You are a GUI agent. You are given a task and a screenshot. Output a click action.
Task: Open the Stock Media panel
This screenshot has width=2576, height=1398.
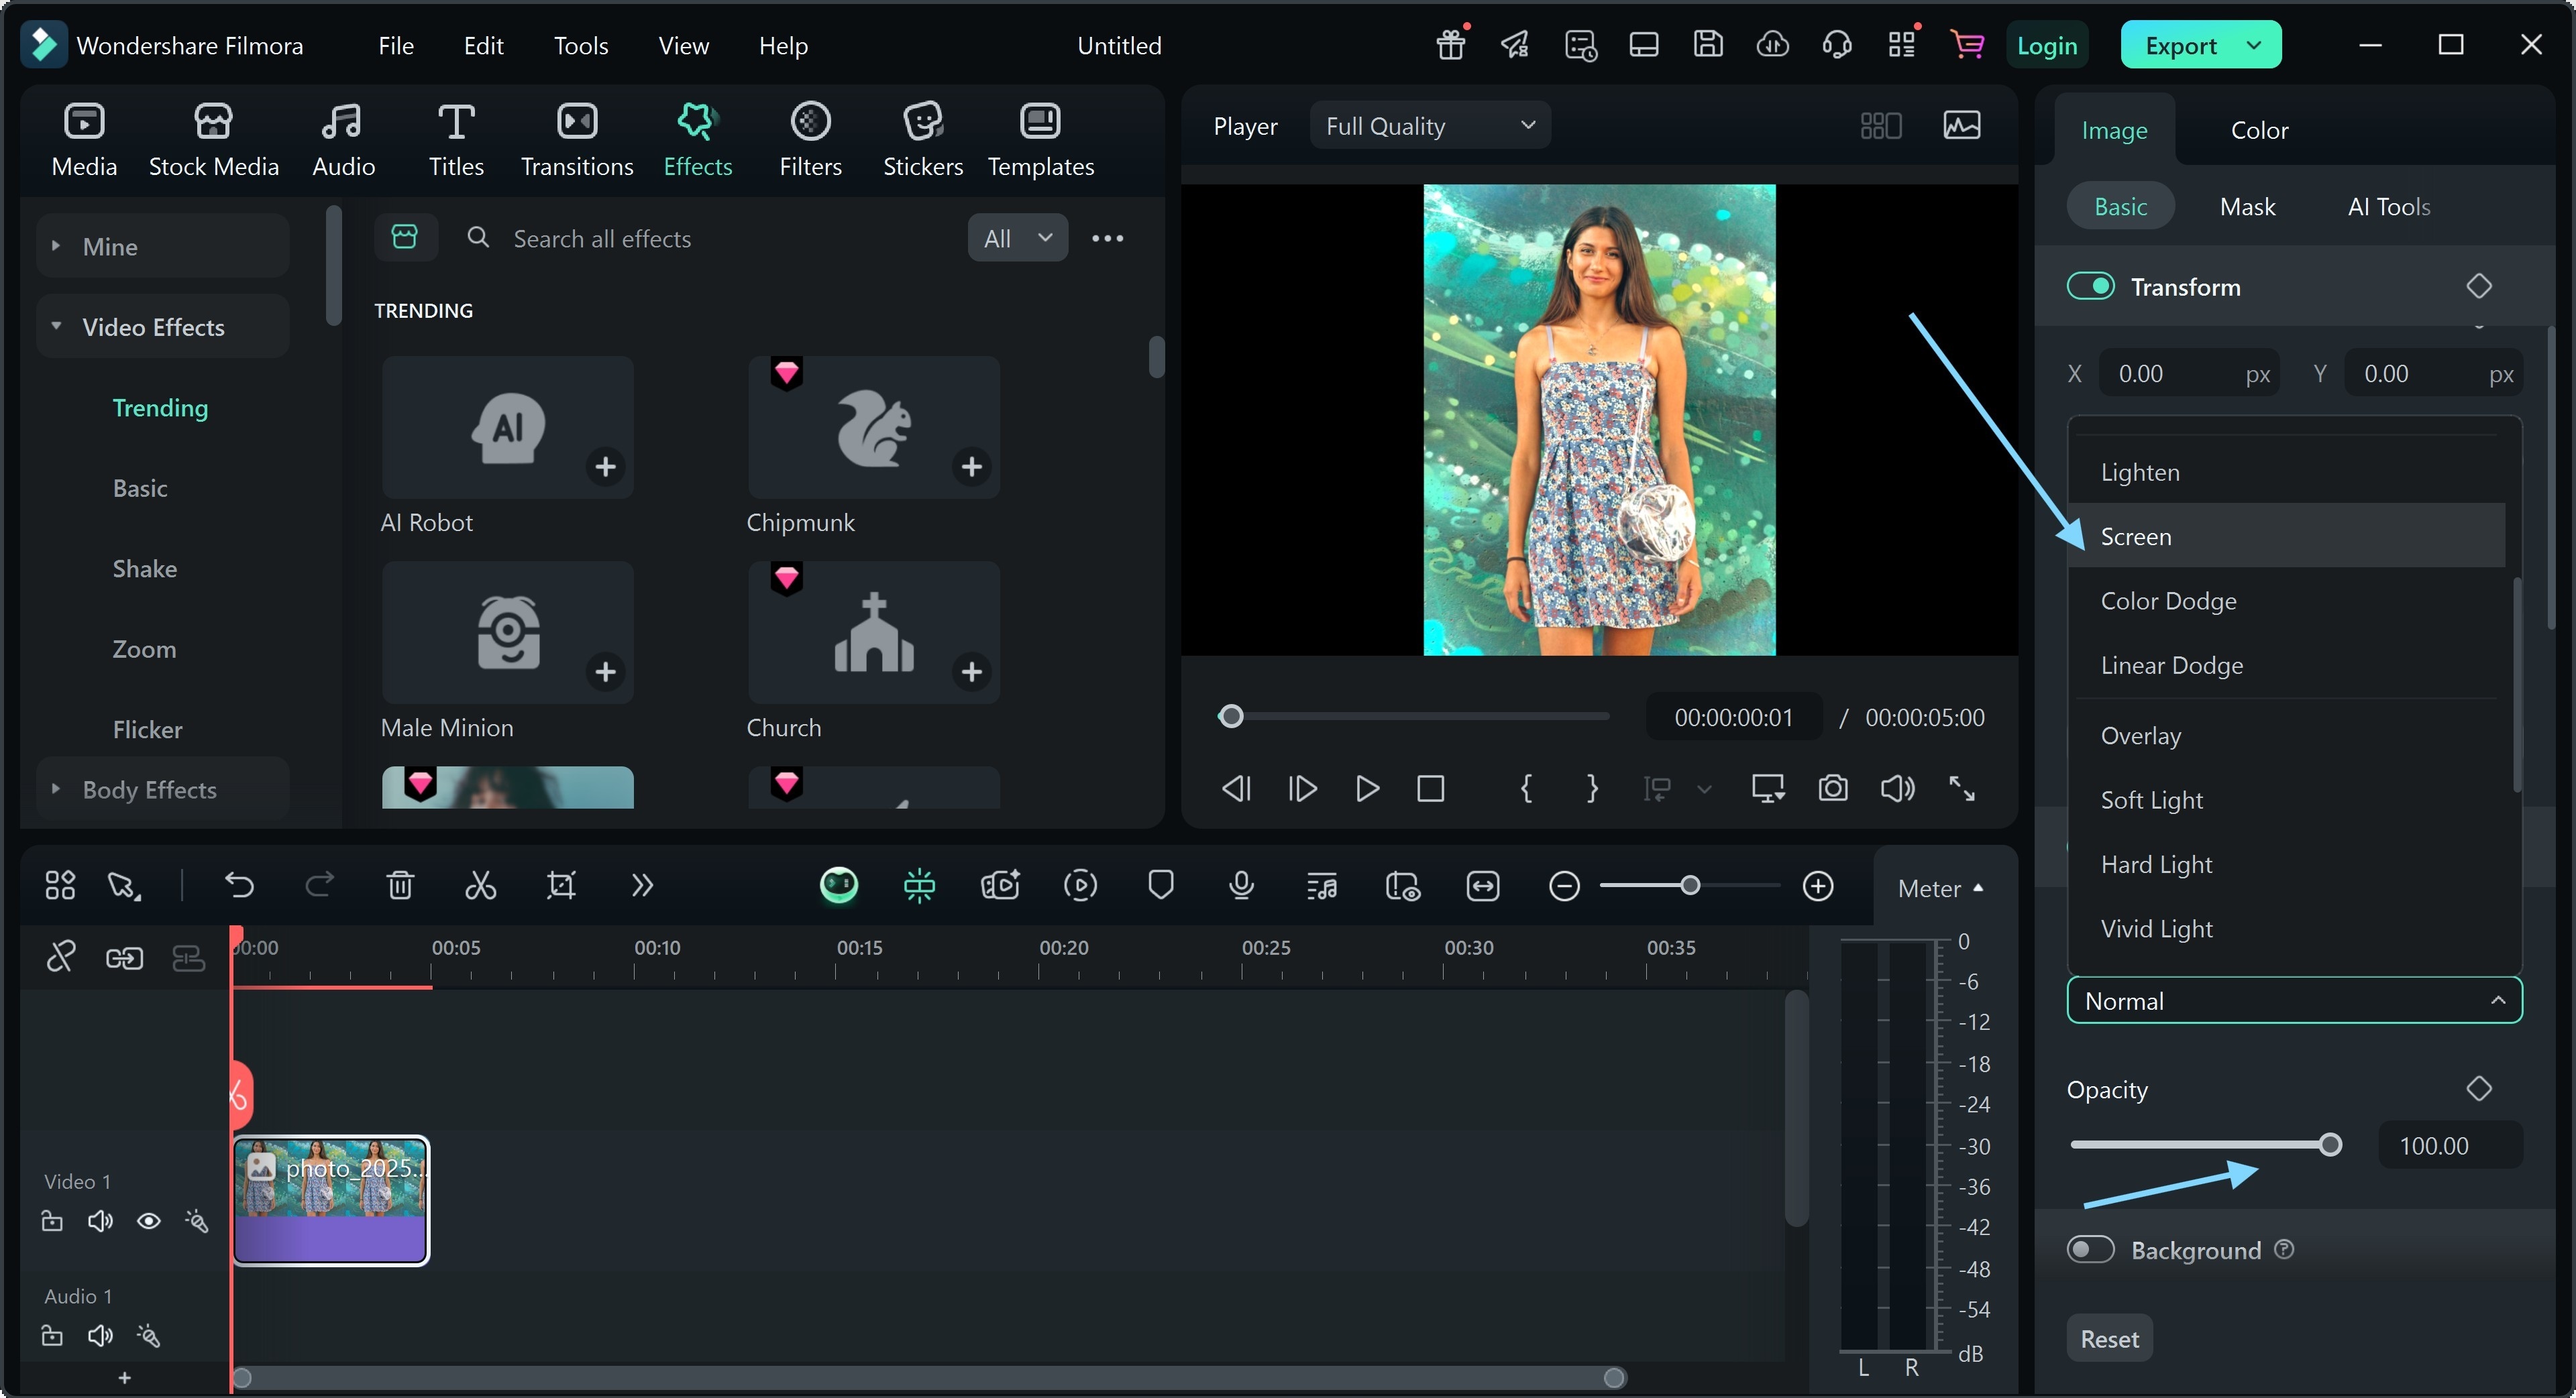[x=213, y=140]
